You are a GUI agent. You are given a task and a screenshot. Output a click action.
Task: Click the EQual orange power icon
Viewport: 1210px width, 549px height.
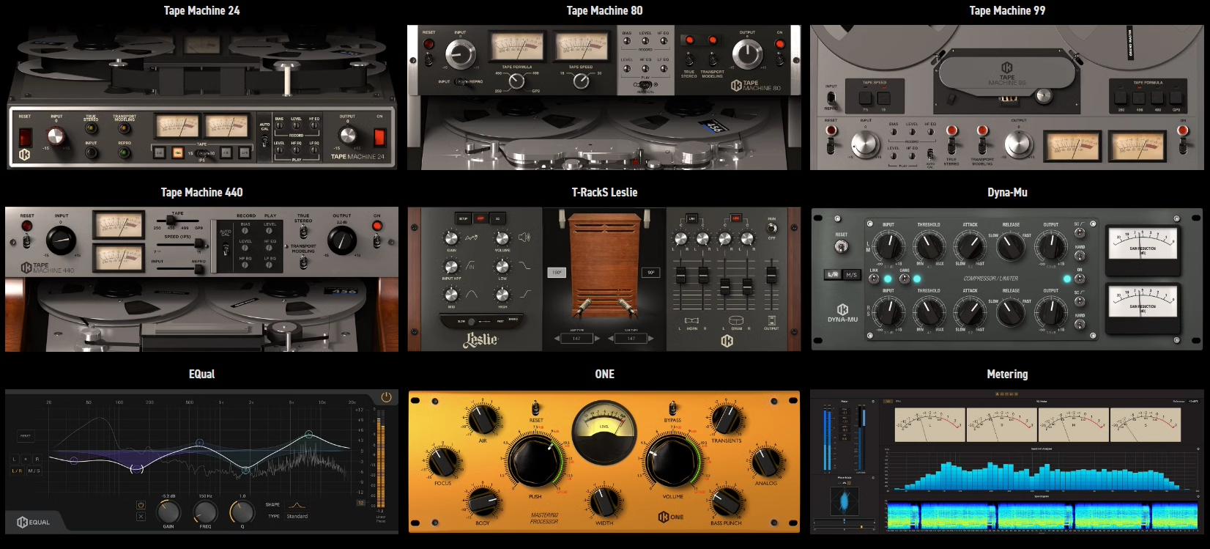(387, 397)
